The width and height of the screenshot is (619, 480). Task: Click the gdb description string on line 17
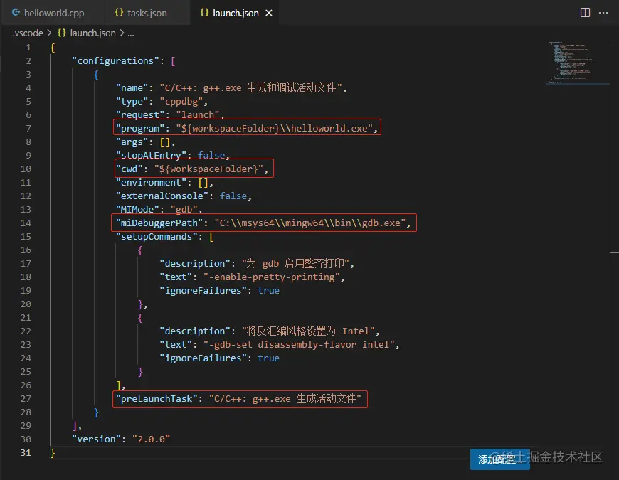[296, 264]
